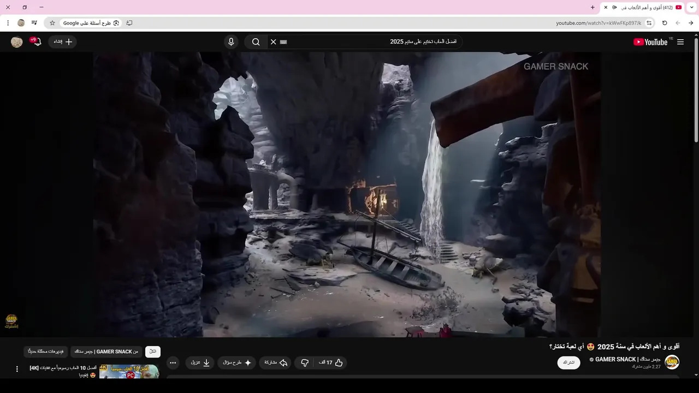Click the GAMER subscribe watermark on video
The height and width of the screenshot is (393, 699).
(11, 321)
